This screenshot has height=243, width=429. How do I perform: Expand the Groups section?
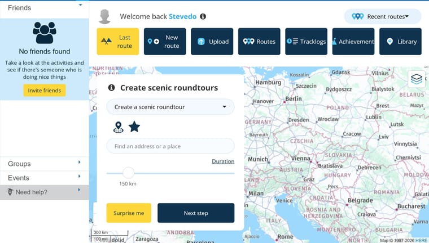[45, 164]
